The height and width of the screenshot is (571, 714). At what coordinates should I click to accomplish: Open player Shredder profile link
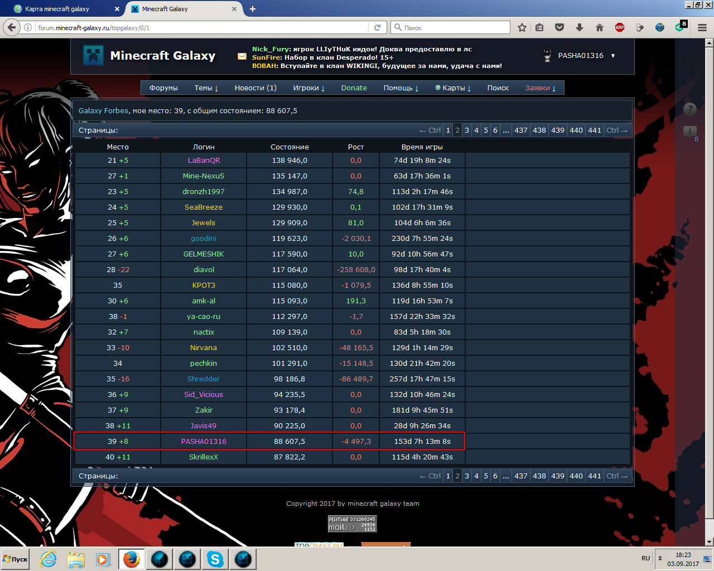(x=204, y=379)
